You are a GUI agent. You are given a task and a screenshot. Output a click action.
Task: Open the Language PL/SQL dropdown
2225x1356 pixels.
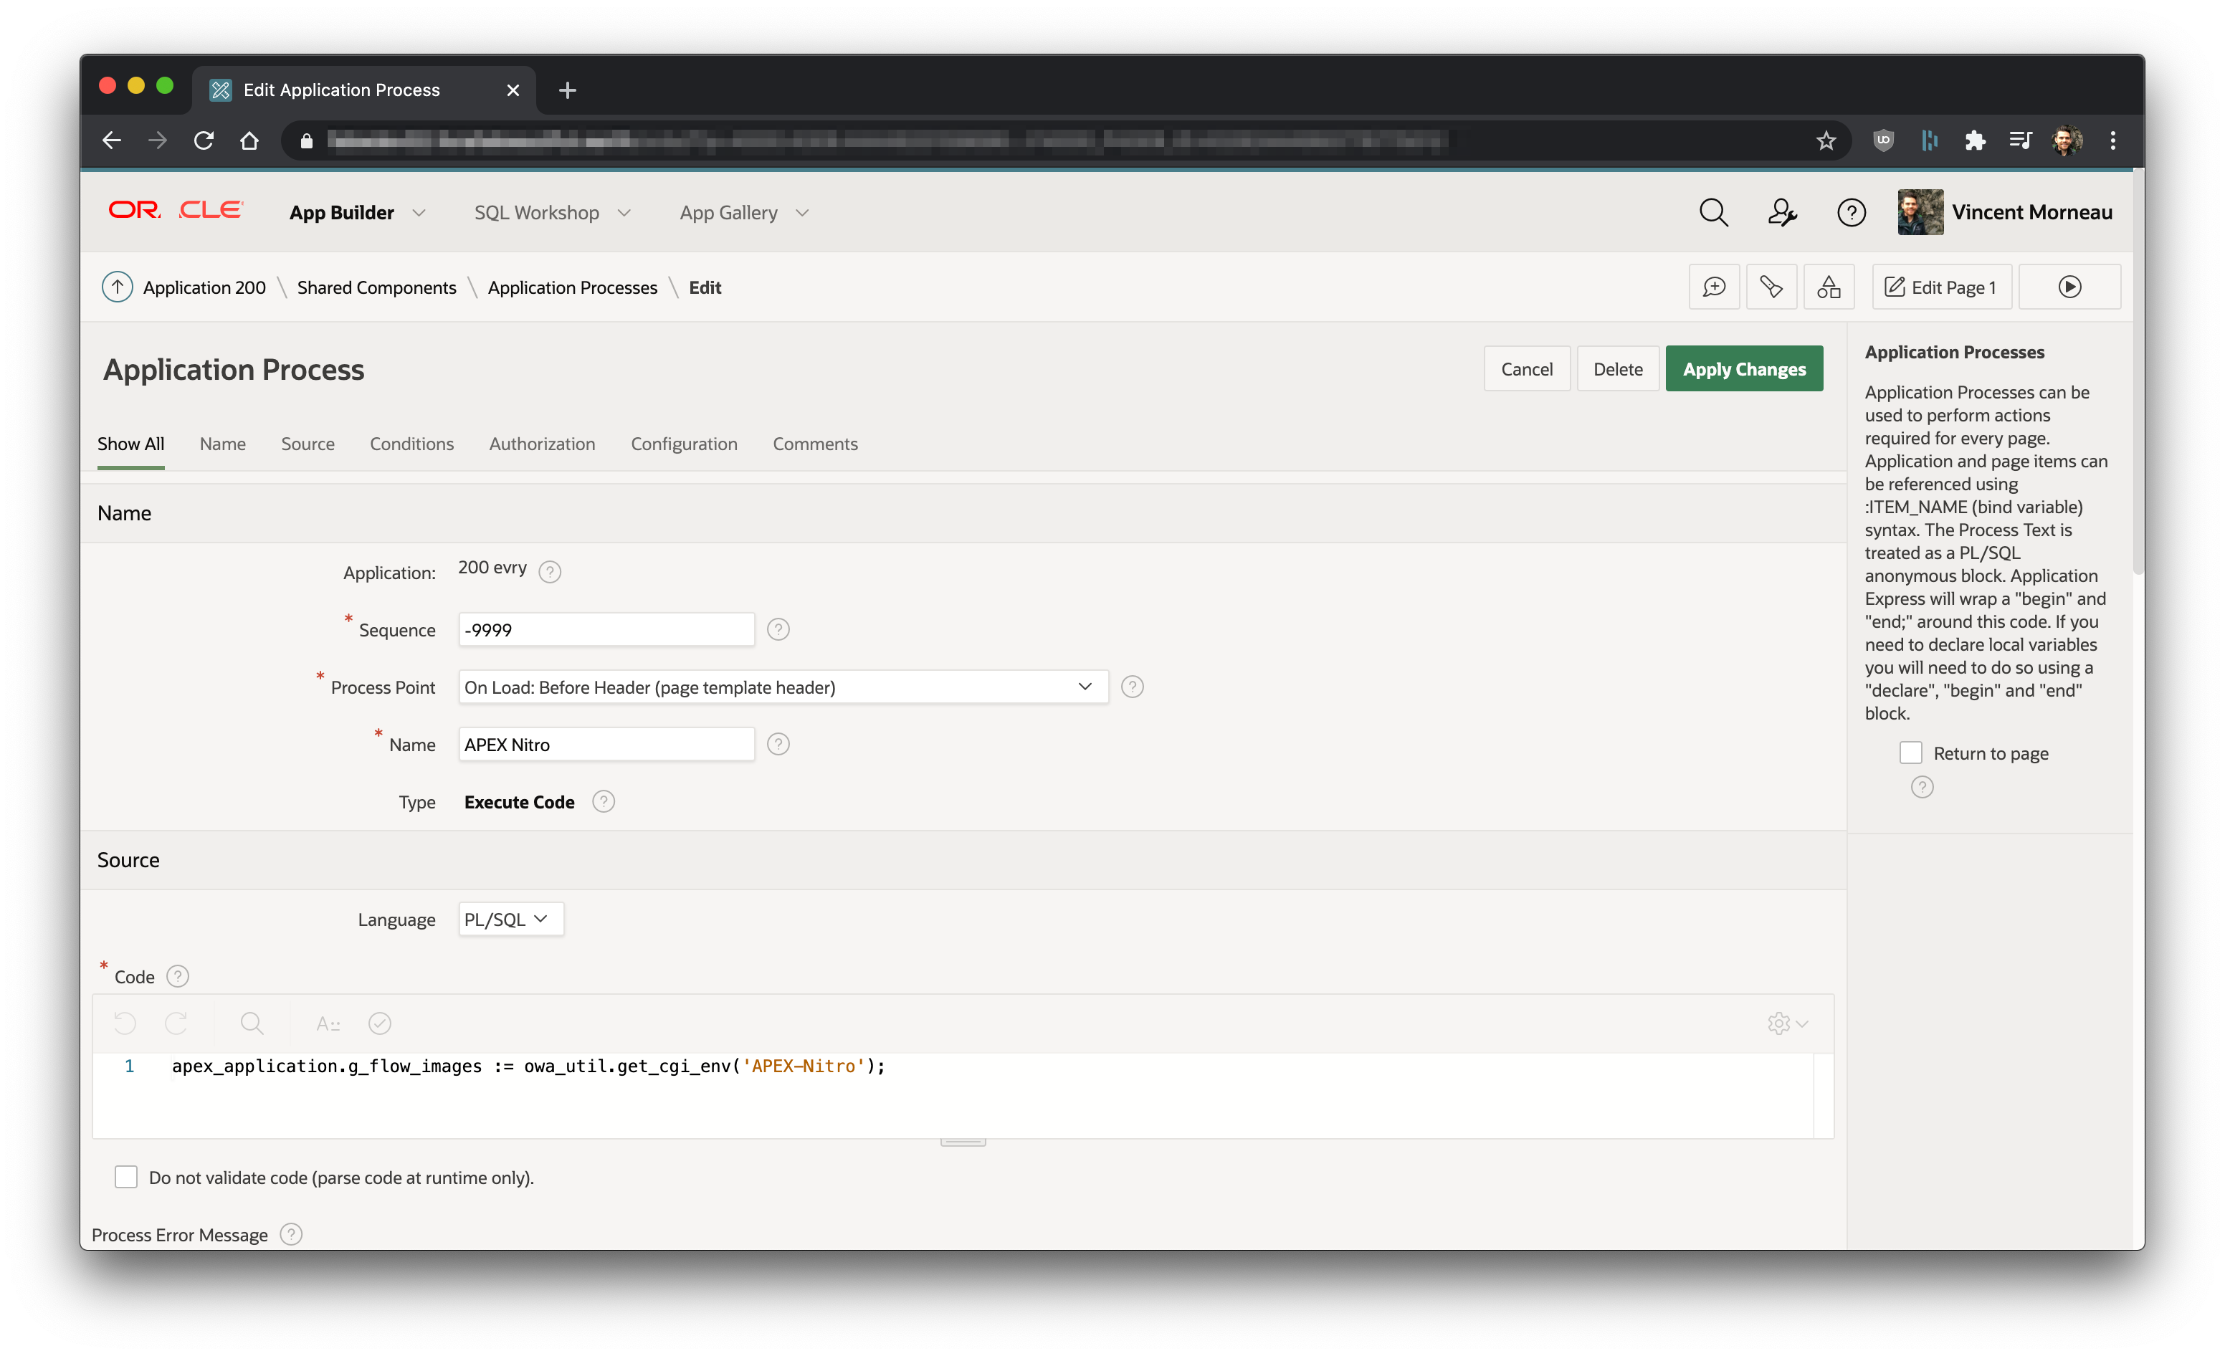coord(510,919)
